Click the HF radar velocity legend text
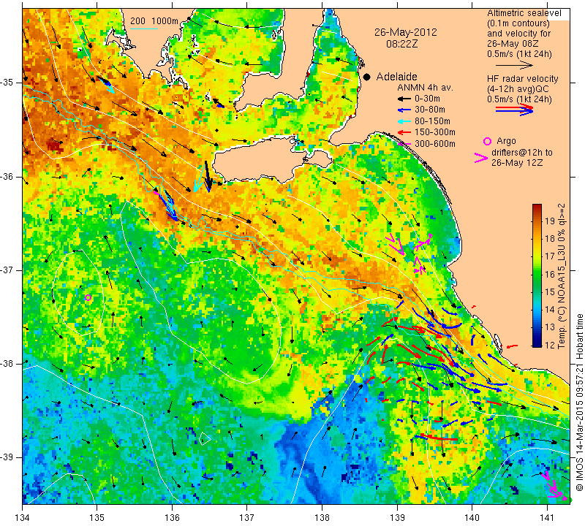Viewport: 585px width, 526px height. [522, 79]
